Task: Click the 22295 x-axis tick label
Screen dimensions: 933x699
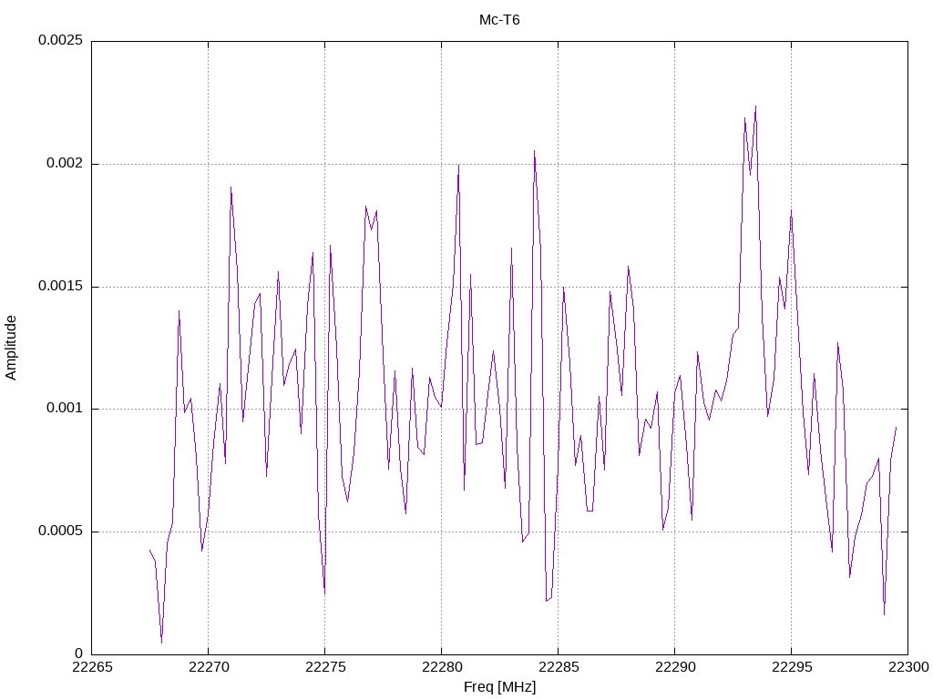Action: pos(792,667)
